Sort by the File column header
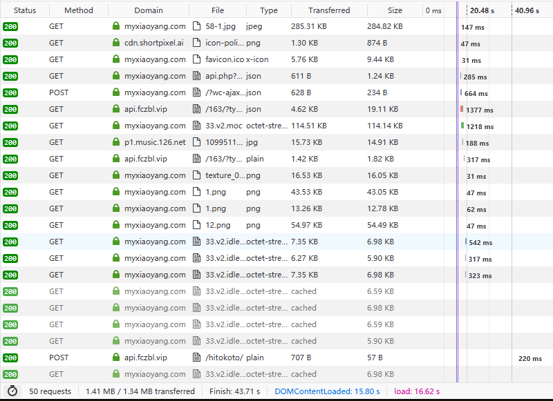The image size is (553, 401). [218, 10]
